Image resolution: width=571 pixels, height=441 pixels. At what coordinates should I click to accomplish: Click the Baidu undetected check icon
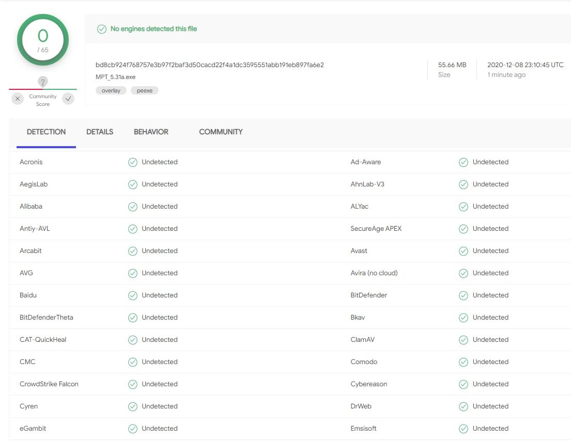133,295
